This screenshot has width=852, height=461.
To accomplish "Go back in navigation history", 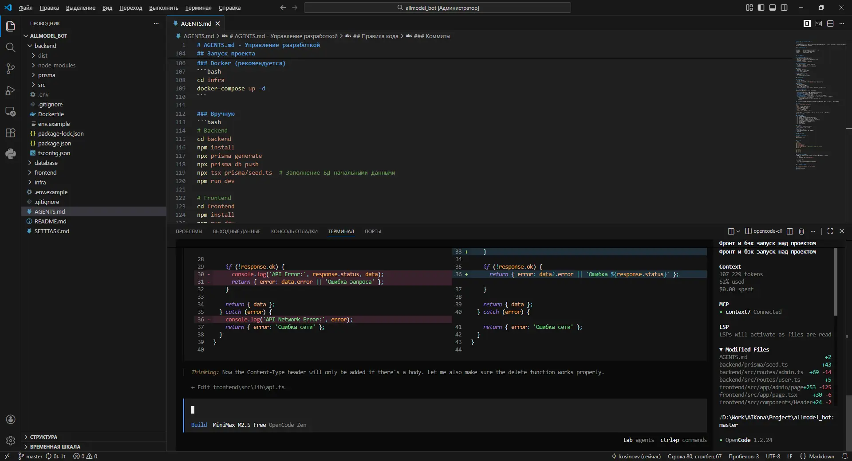I will point(283,8).
